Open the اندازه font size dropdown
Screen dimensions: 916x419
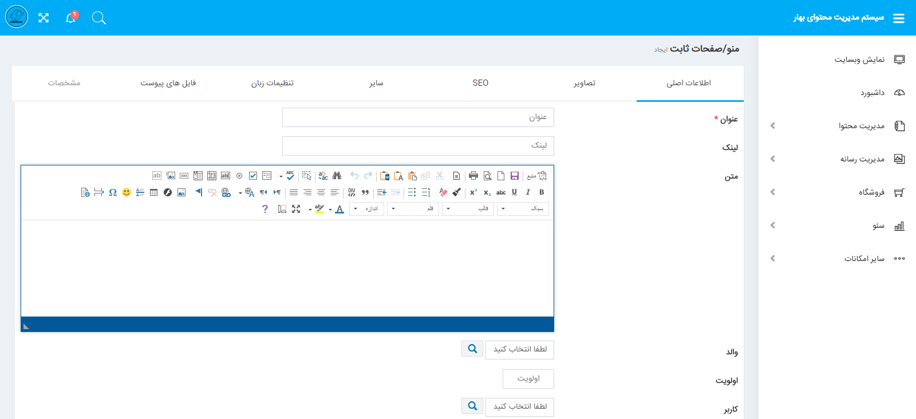click(367, 209)
